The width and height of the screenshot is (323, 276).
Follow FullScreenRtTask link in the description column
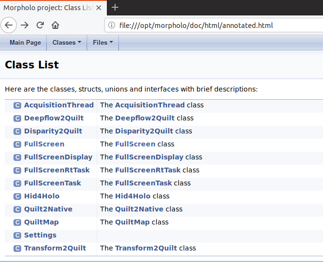pos(148,170)
